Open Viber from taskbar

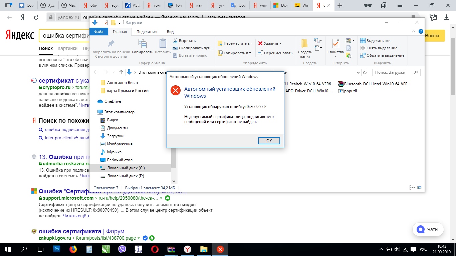[x=122, y=249]
